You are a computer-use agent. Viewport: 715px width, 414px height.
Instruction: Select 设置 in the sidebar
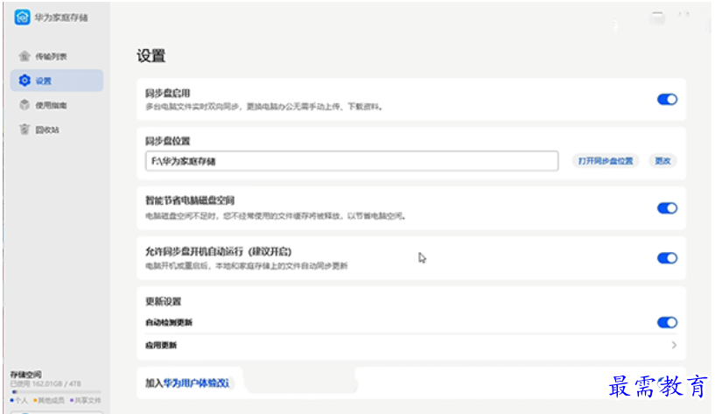[57, 81]
